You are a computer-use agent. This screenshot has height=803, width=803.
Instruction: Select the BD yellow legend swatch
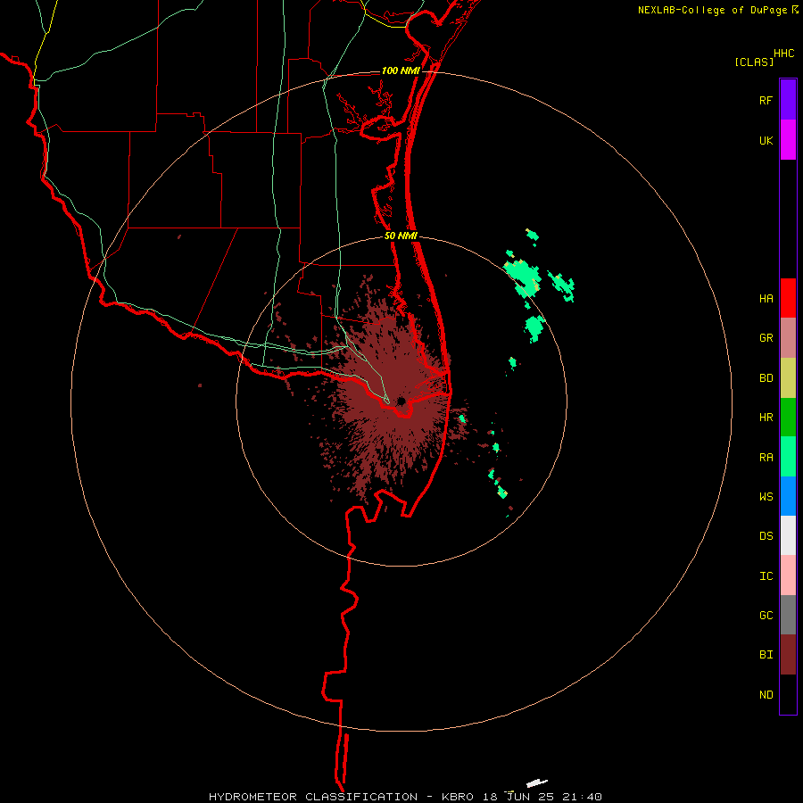(788, 377)
